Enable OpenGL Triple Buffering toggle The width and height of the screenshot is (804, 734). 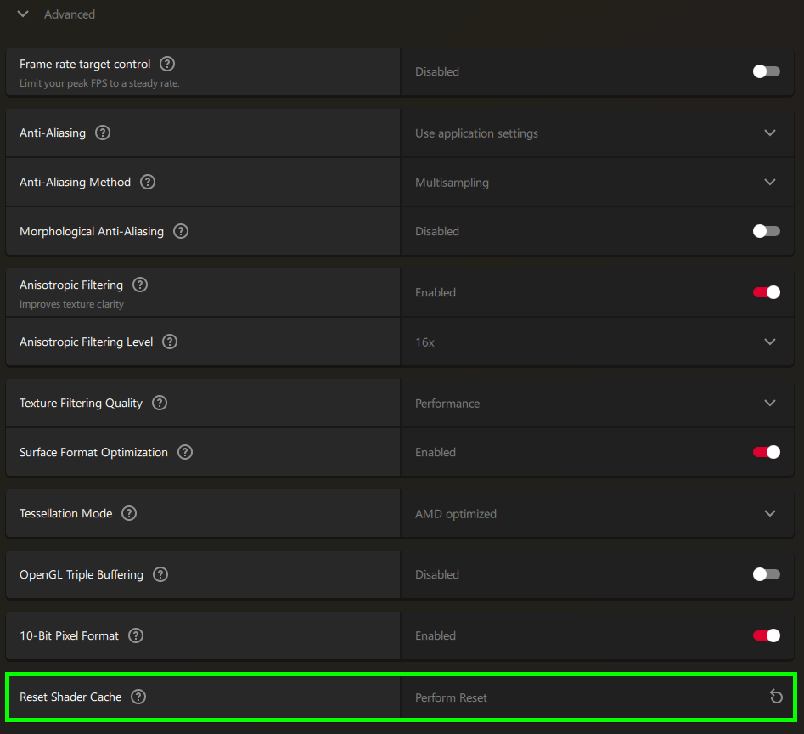click(766, 574)
